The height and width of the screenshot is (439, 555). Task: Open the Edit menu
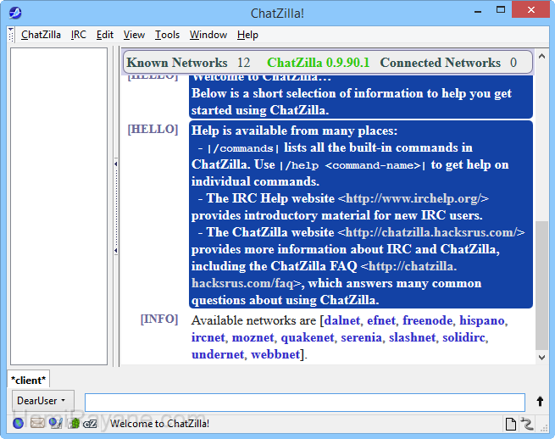(x=105, y=35)
